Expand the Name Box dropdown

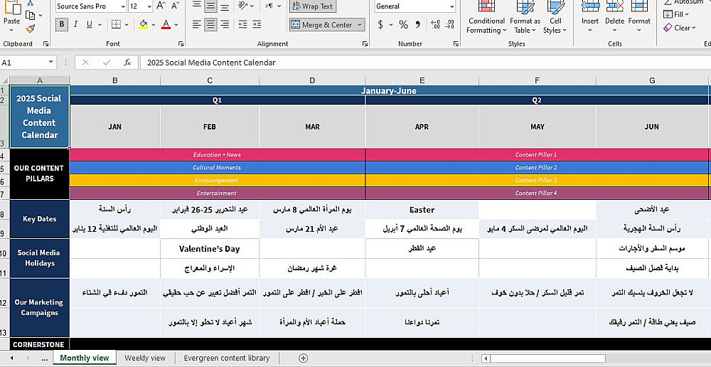tap(50, 63)
